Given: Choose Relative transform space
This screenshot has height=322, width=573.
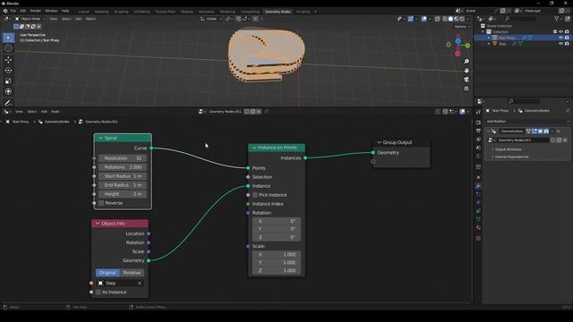Looking at the screenshot, I should pos(132,273).
